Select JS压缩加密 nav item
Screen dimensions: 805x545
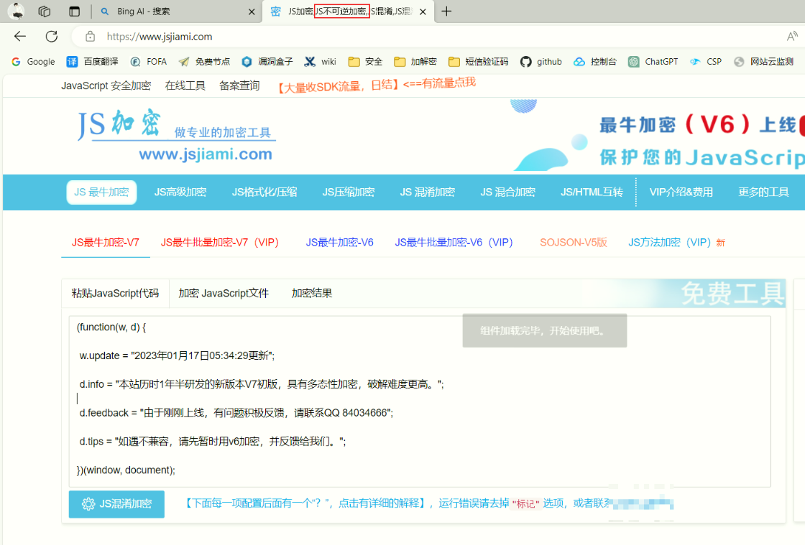click(x=349, y=192)
